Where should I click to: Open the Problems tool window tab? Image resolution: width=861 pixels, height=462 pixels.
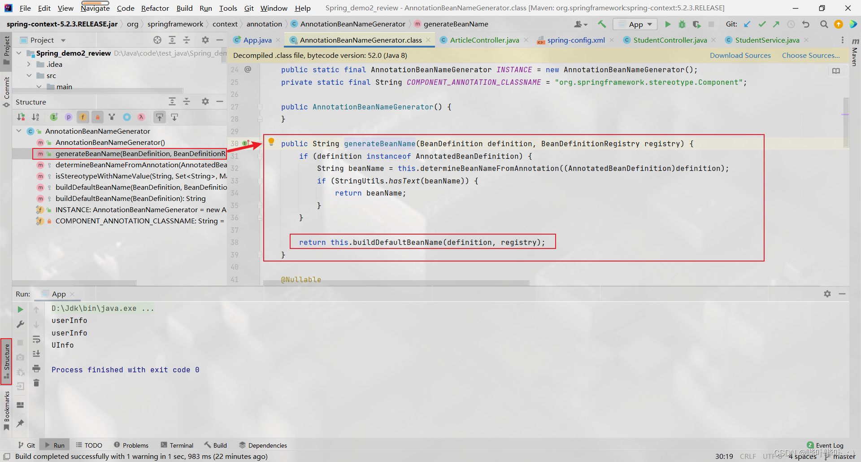[x=131, y=445]
